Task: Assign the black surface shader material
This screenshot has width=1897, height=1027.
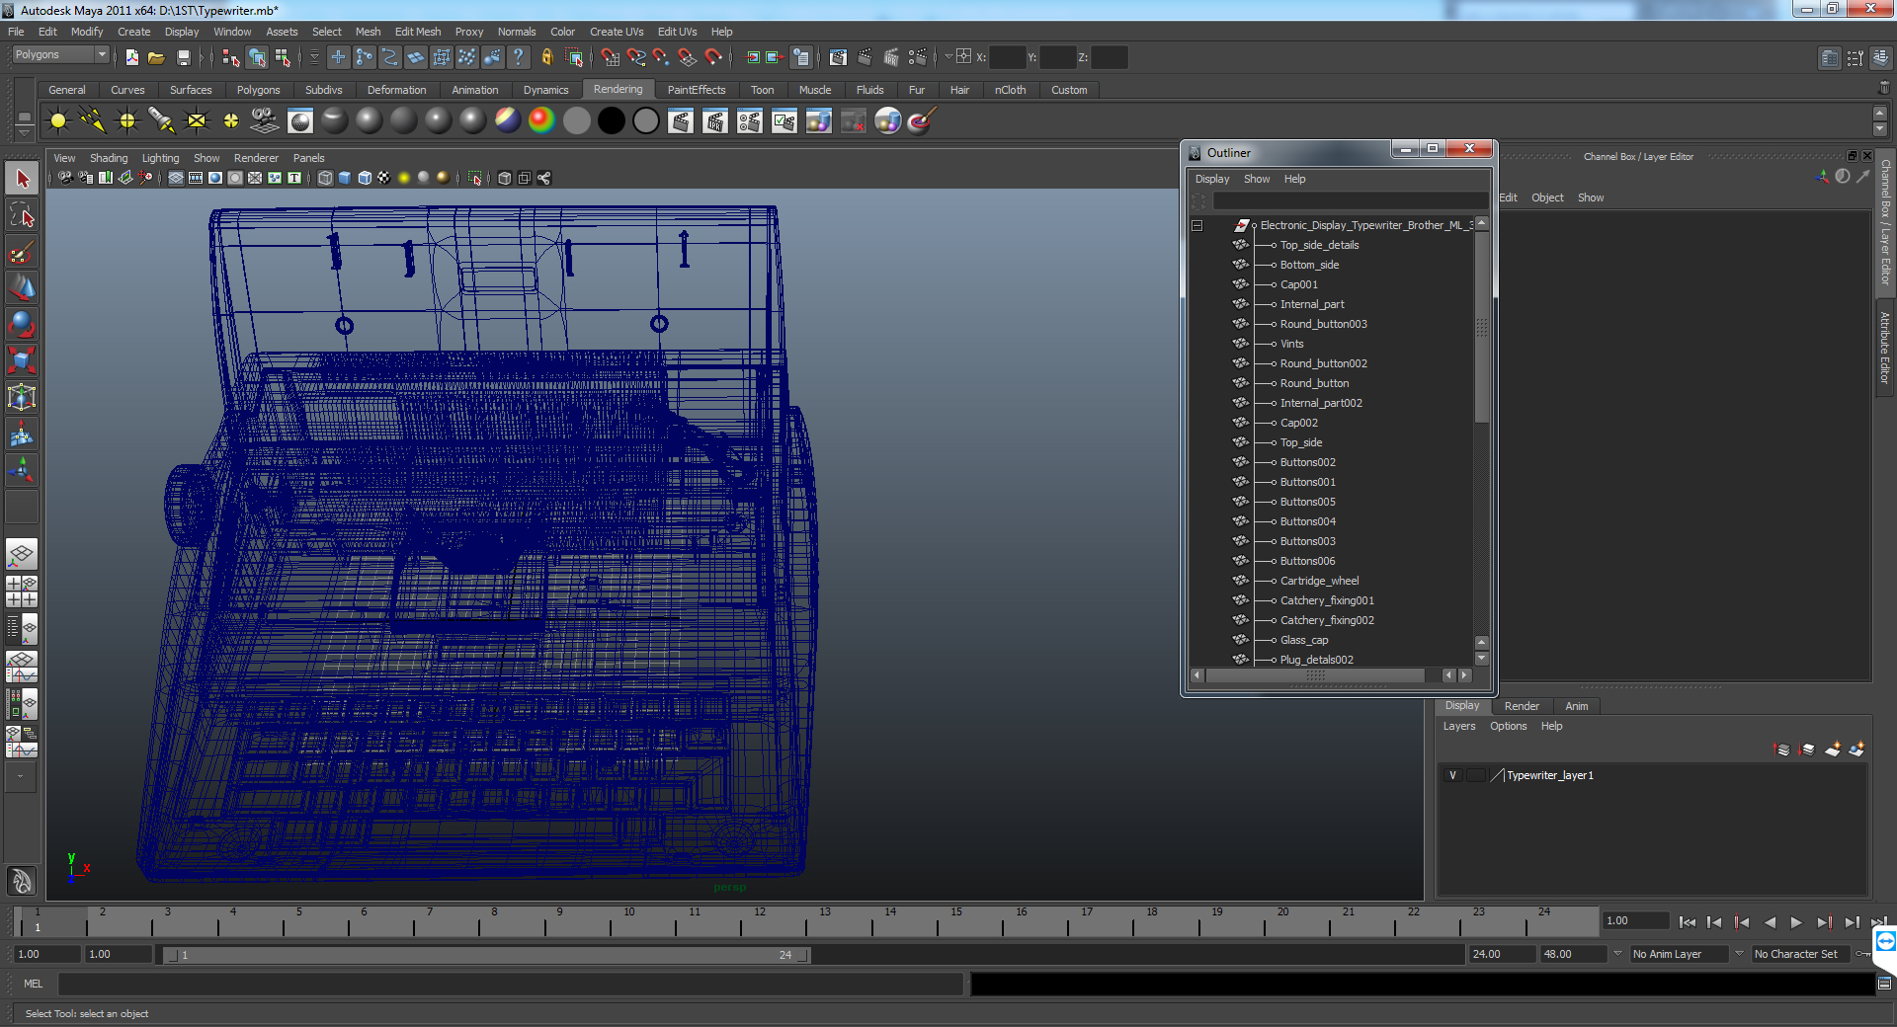Action: click(612, 120)
